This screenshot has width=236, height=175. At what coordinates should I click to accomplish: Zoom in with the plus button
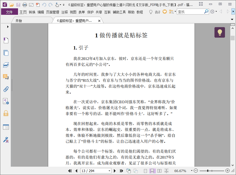coord(227,171)
